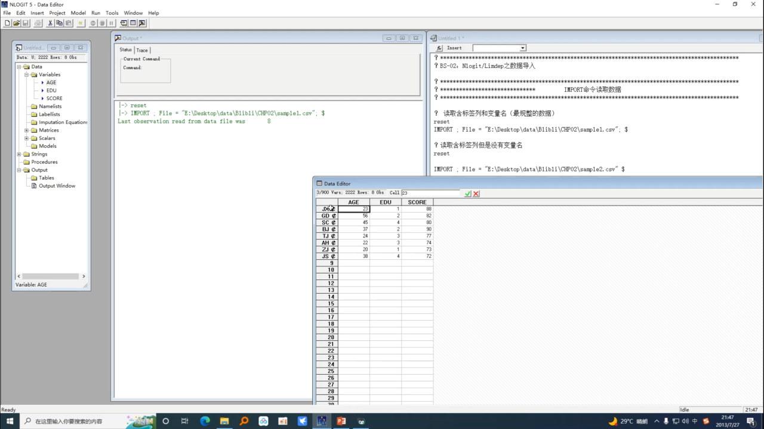Collapse the Variables tree node
The image size is (764, 429).
pyautogui.click(x=26, y=74)
